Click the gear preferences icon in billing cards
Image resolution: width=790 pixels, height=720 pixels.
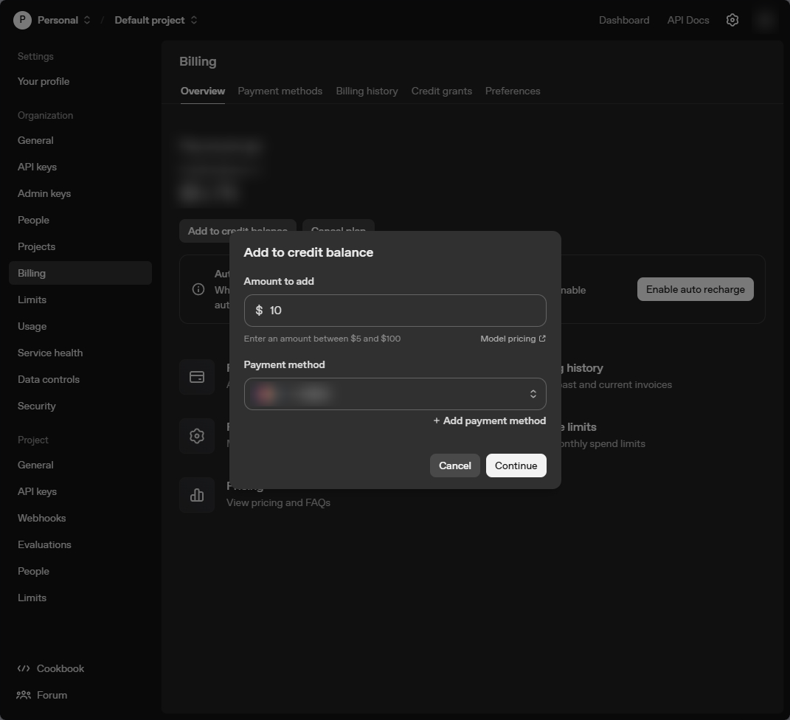point(197,436)
